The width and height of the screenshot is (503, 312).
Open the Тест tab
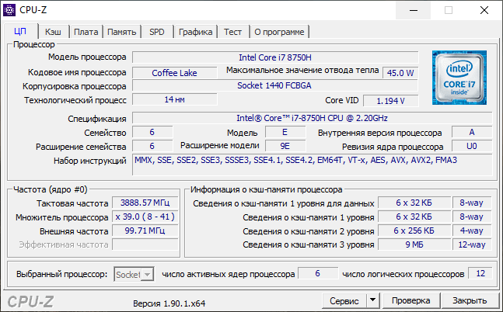[232, 32]
